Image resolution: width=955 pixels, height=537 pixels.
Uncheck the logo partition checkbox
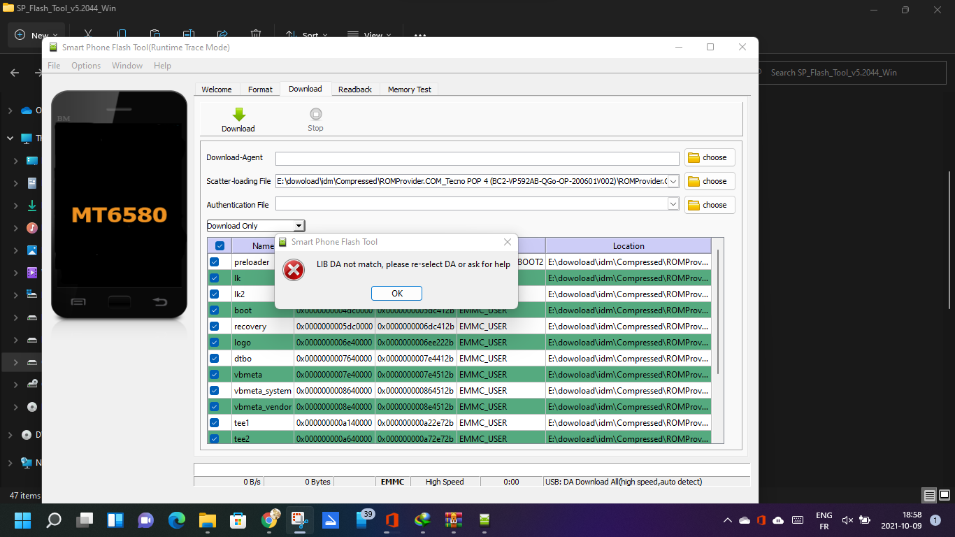[x=215, y=343]
